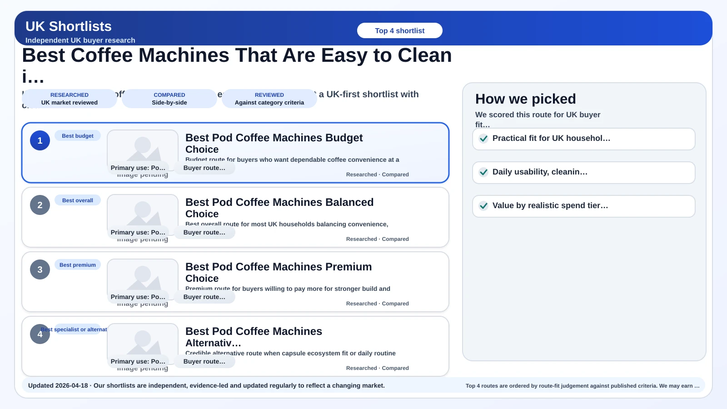Click the checkmark icon beside Daily usability
The width and height of the screenshot is (727, 409).
tap(484, 172)
